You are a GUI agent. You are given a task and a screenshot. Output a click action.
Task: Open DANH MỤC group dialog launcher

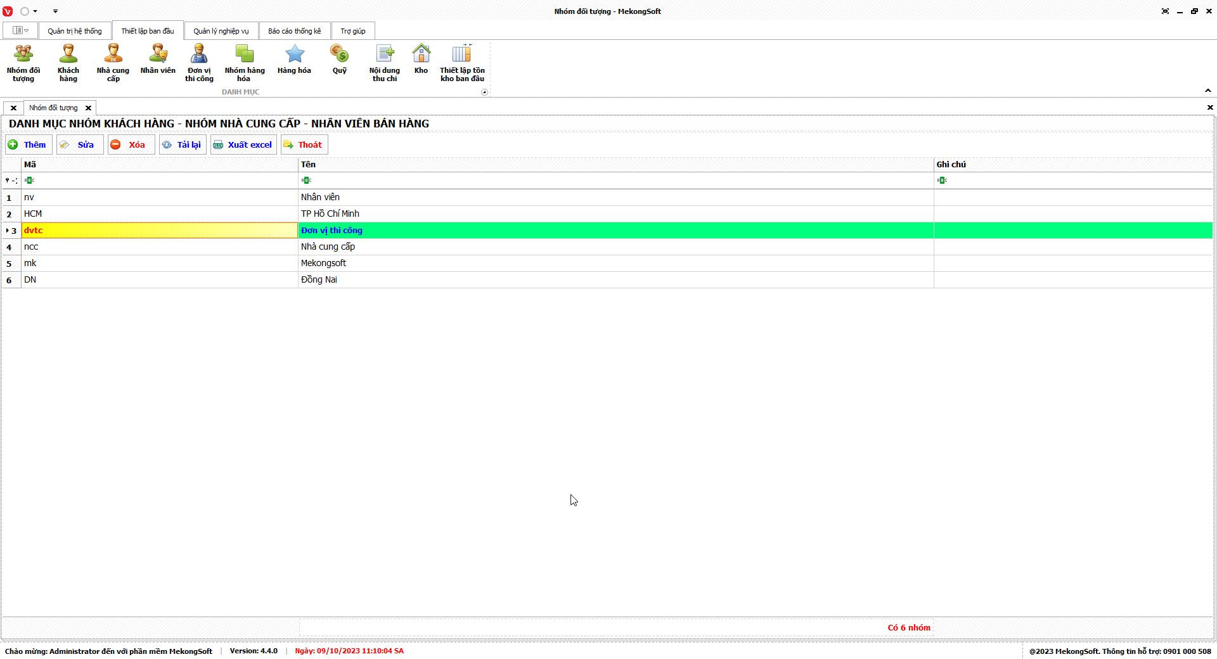pos(484,92)
